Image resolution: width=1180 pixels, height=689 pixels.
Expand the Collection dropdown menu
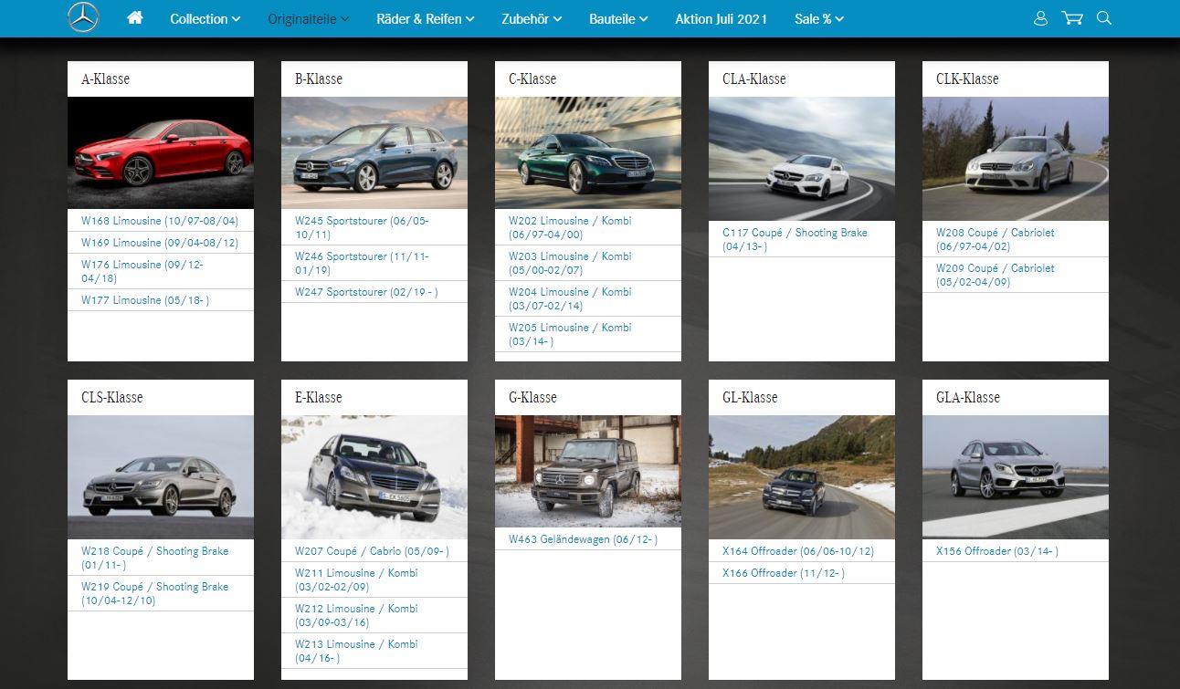click(x=205, y=18)
